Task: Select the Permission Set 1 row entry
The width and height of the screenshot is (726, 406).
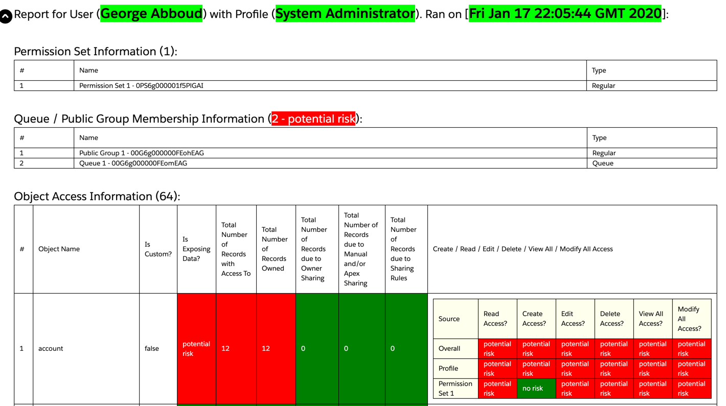Action: tap(141, 86)
